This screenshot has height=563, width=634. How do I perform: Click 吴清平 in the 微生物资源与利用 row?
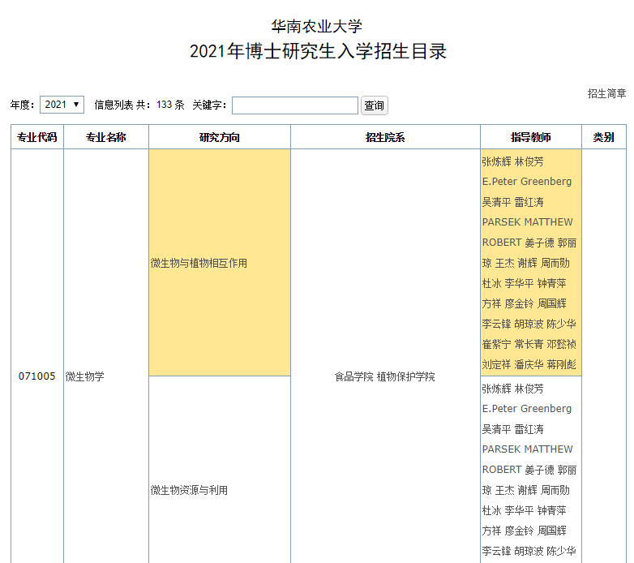[x=496, y=429]
